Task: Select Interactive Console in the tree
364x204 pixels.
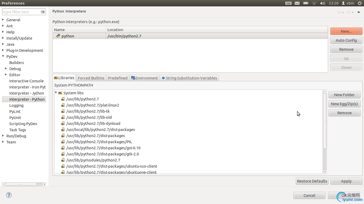Action: pos(26,81)
